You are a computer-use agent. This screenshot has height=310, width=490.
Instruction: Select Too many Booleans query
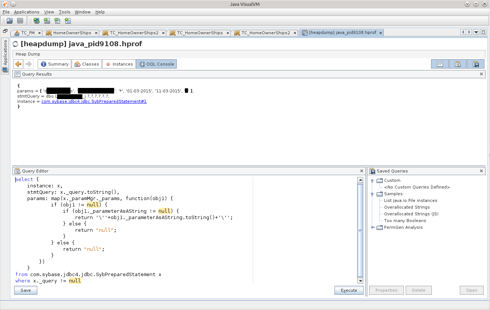coord(405,221)
